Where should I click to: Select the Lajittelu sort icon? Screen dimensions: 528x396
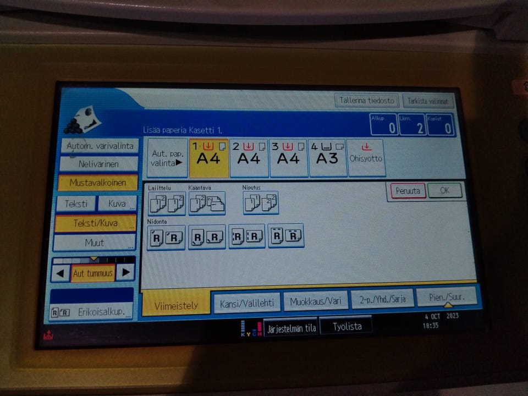click(167, 204)
